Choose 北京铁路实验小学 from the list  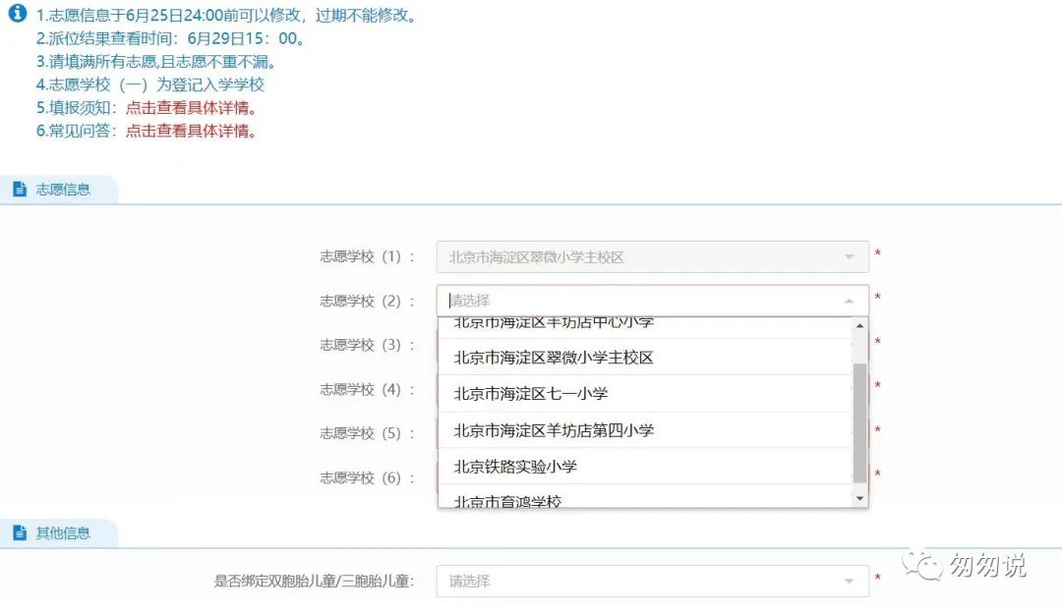click(x=645, y=466)
